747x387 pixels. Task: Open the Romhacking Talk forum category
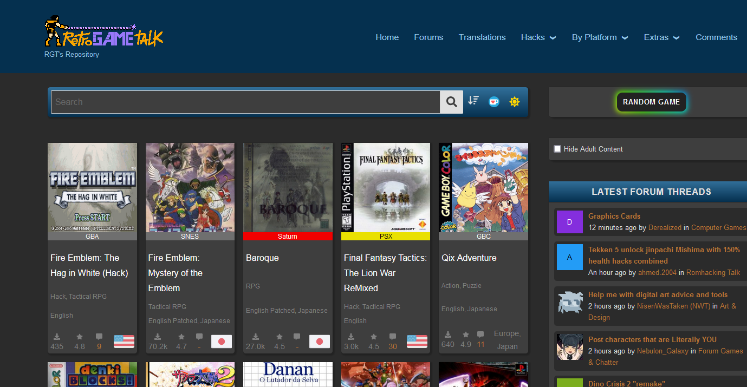(713, 273)
